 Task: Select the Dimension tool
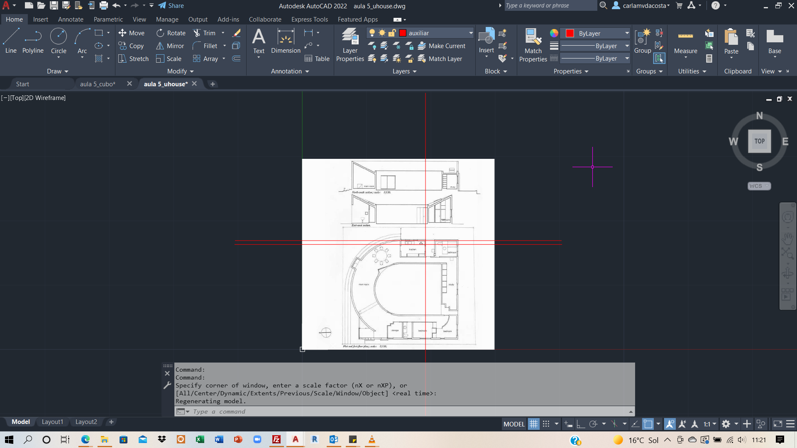tap(286, 41)
